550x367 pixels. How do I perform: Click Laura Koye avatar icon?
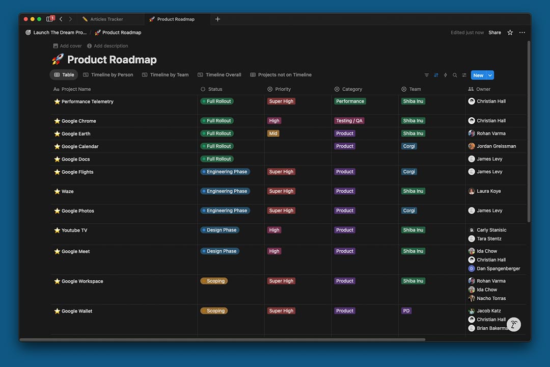pyautogui.click(x=472, y=191)
